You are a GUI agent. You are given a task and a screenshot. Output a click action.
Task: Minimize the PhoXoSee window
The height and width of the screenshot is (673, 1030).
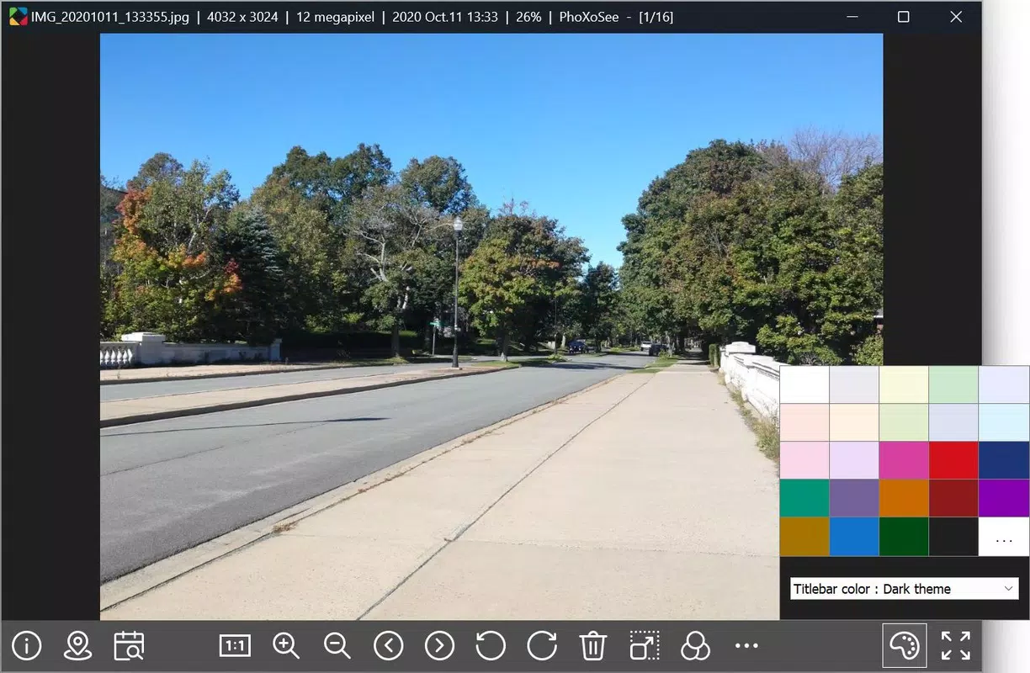(851, 17)
